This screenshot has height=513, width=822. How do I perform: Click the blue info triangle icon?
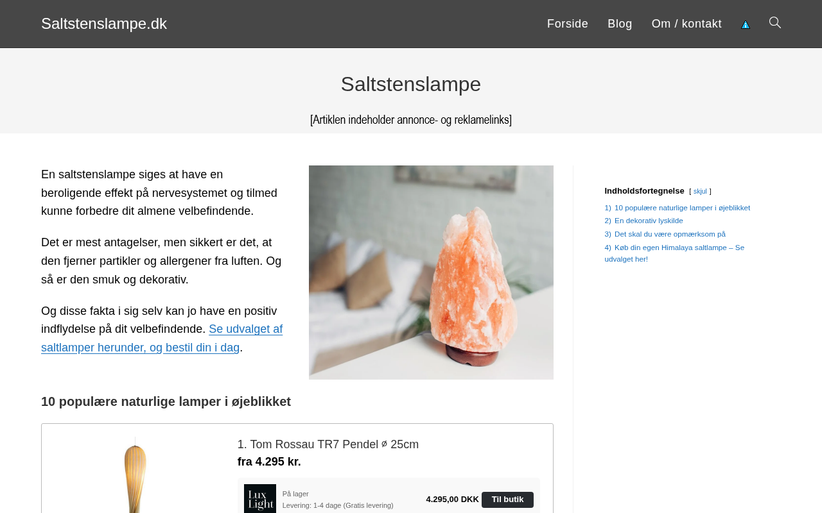click(x=746, y=24)
